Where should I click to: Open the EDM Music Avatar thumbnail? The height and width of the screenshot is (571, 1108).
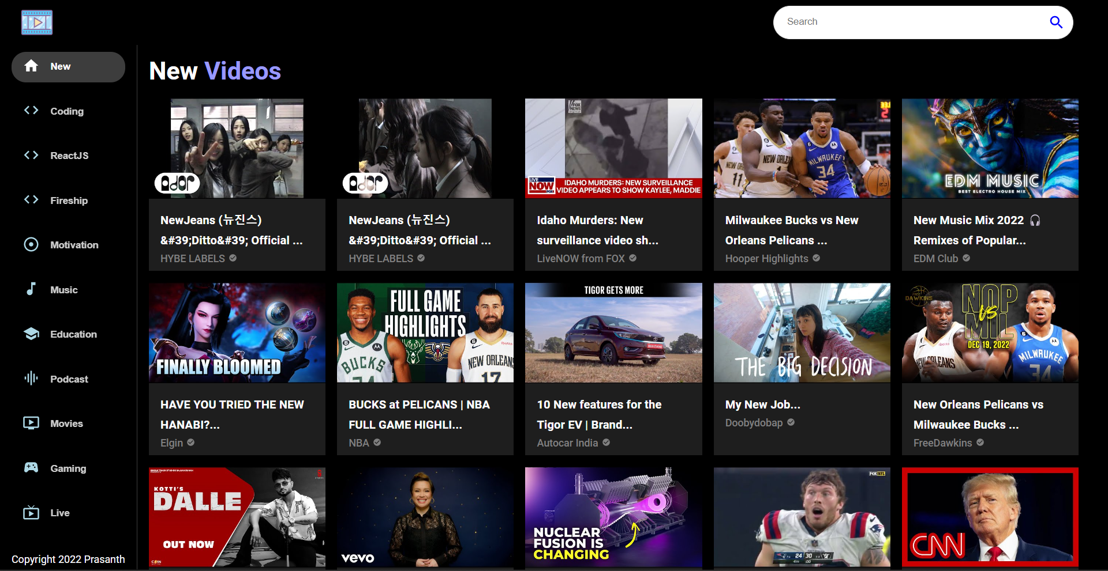click(990, 148)
